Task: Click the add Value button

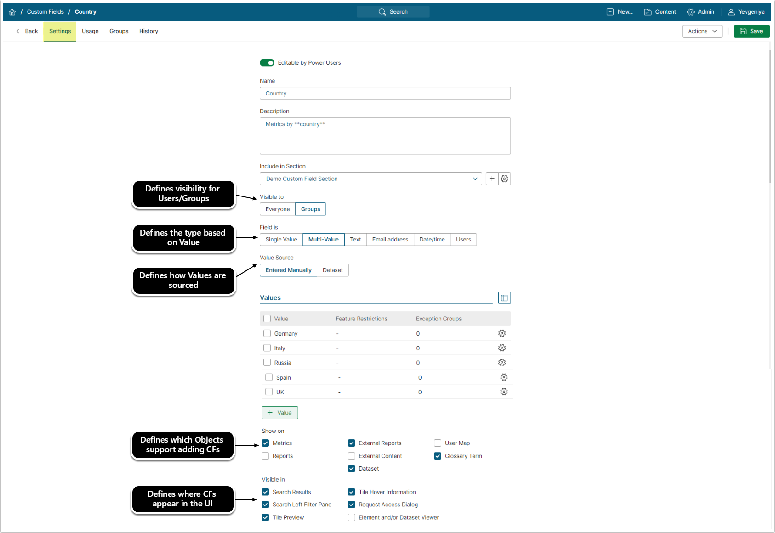Action: (279, 413)
